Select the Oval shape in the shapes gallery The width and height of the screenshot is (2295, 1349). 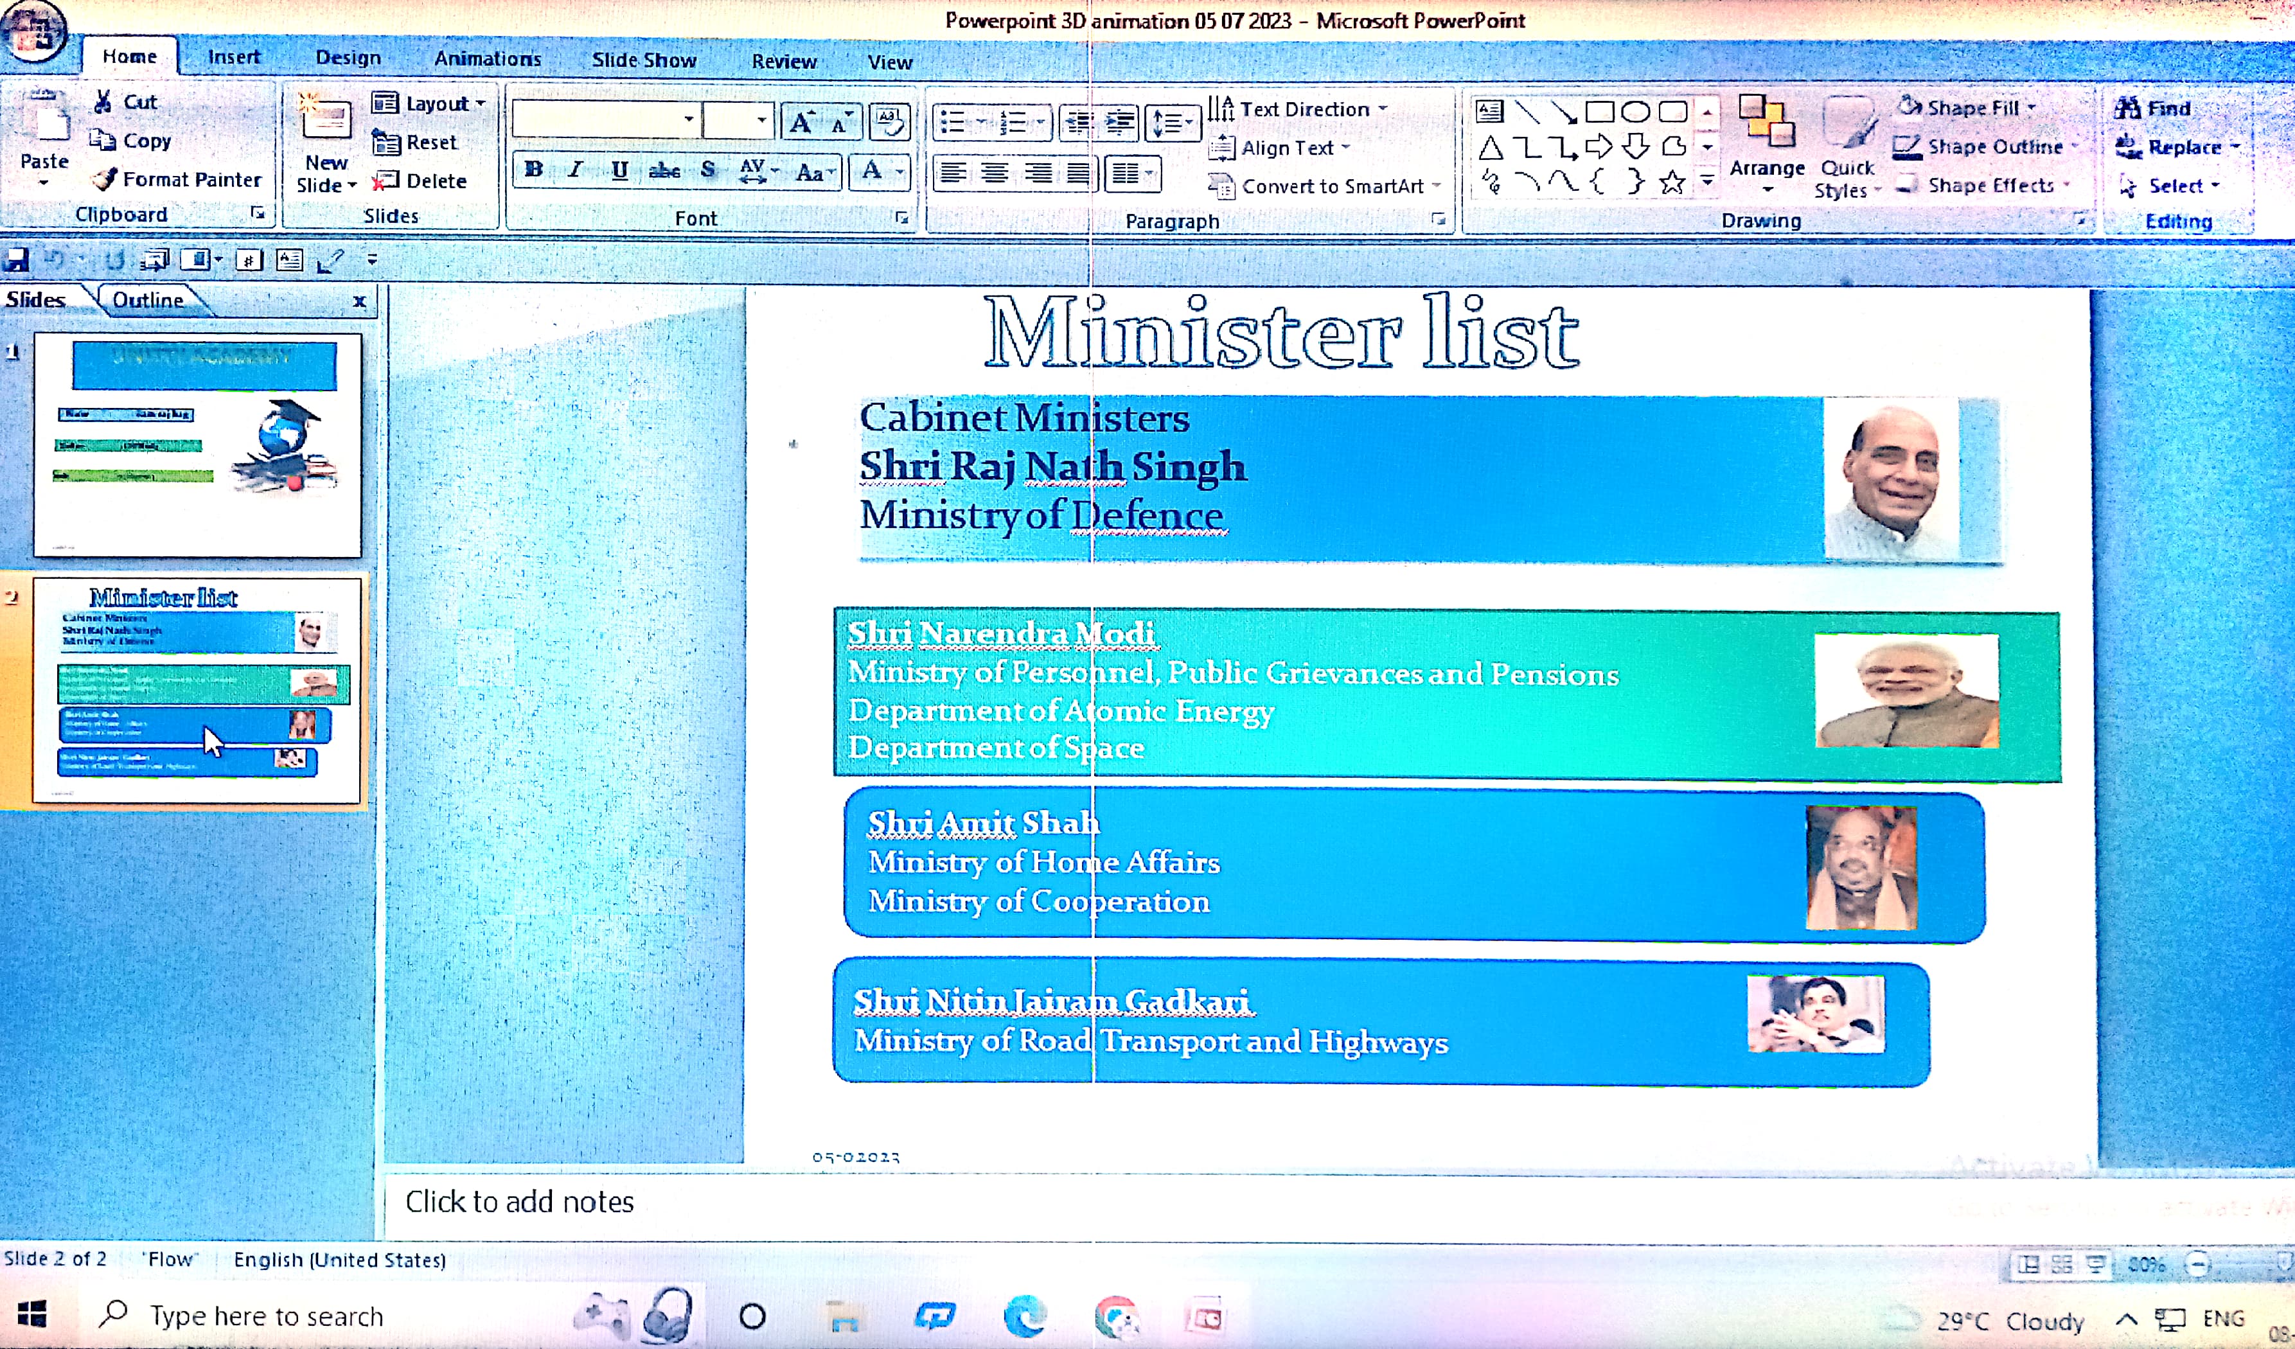1636,112
